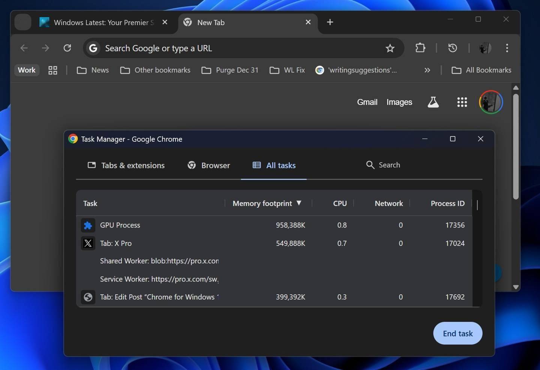Click the End task button
This screenshot has width=540, height=370.
pyautogui.click(x=457, y=333)
